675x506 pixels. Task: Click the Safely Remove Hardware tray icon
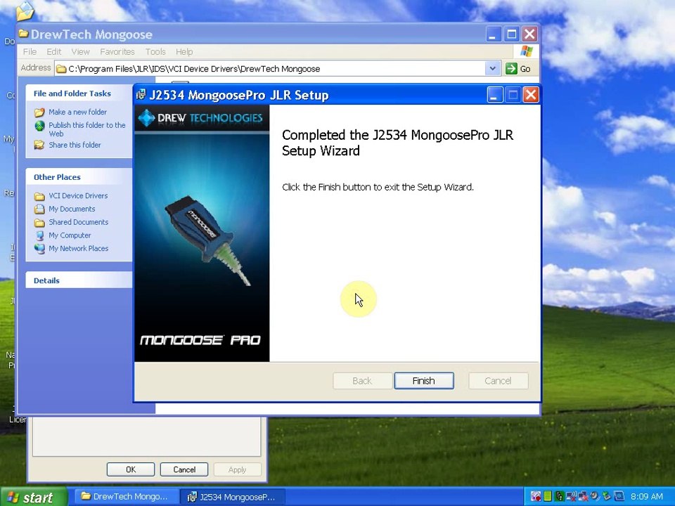click(x=607, y=497)
